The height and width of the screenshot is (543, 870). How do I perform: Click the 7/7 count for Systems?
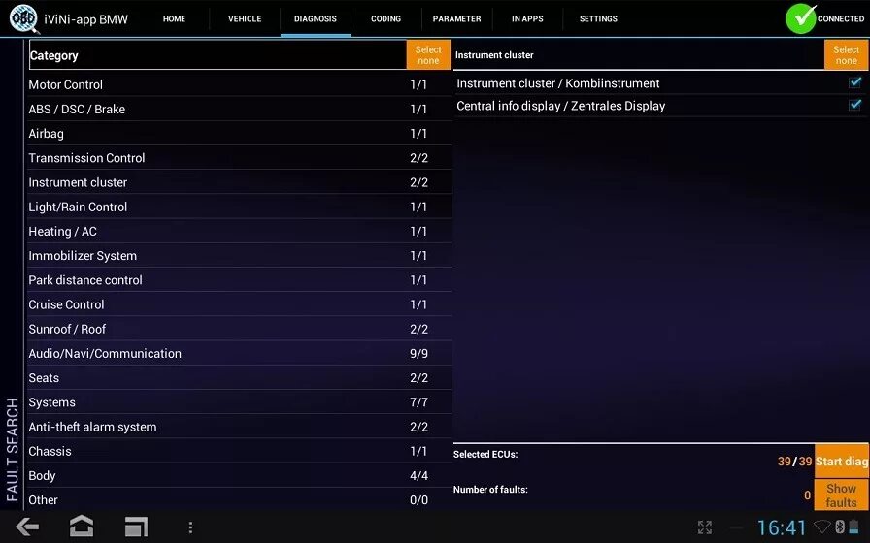(x=418, y=402)
